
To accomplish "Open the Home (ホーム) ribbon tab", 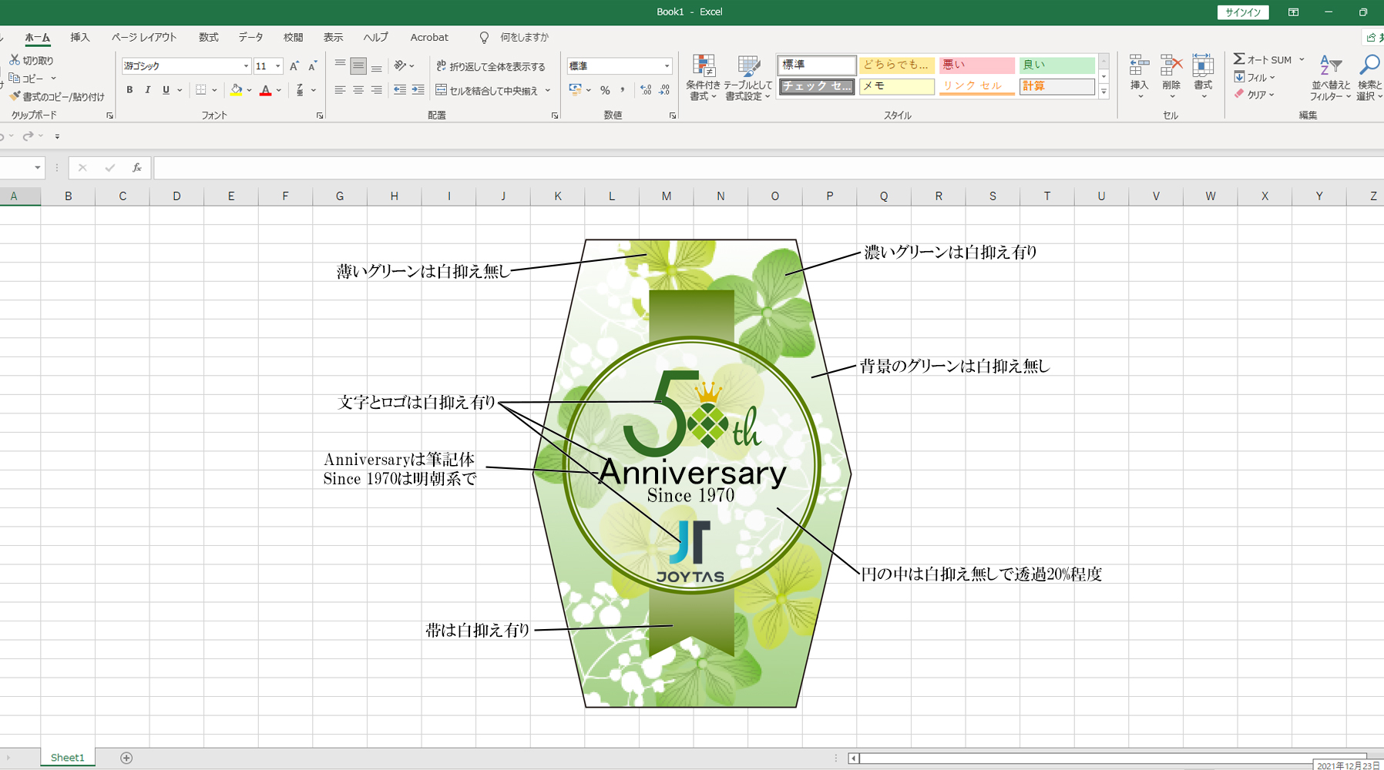I will click(37, 37).
